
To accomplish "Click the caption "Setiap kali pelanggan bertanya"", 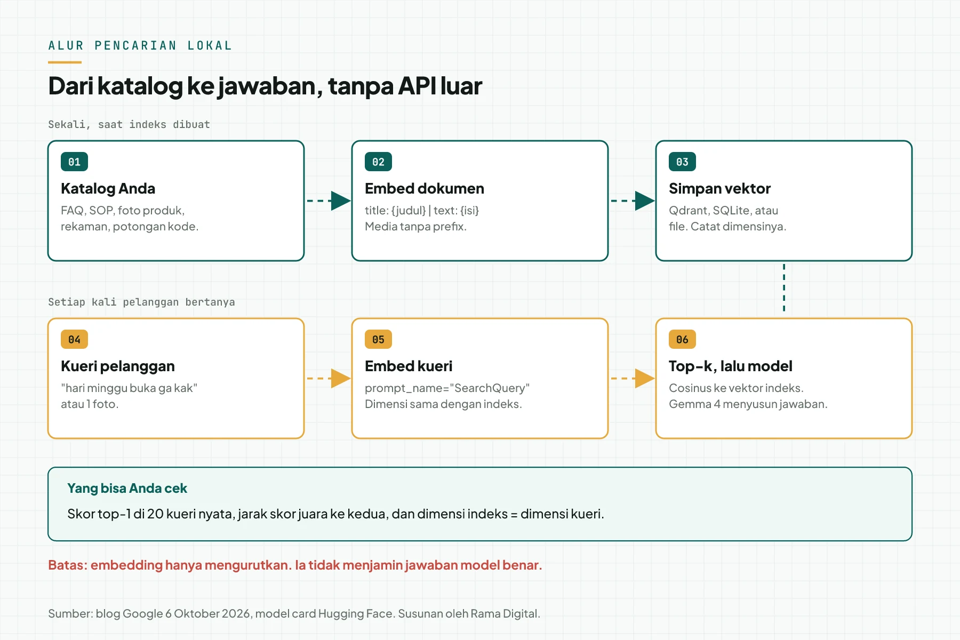I will pyautogui.click(x=141, y=302).
